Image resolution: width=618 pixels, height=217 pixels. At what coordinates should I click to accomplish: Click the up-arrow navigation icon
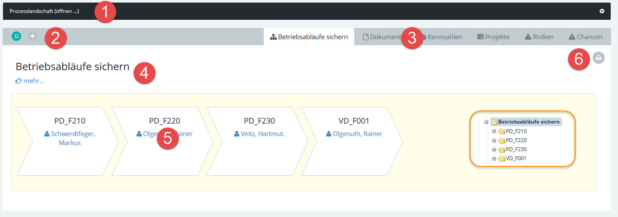32,37
